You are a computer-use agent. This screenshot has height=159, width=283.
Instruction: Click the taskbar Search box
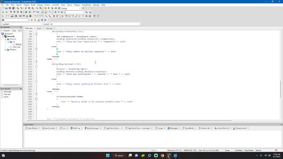(119, 155)
